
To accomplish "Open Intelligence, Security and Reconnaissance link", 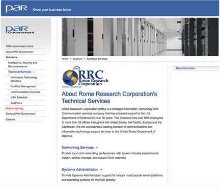I will click(22, 64).
